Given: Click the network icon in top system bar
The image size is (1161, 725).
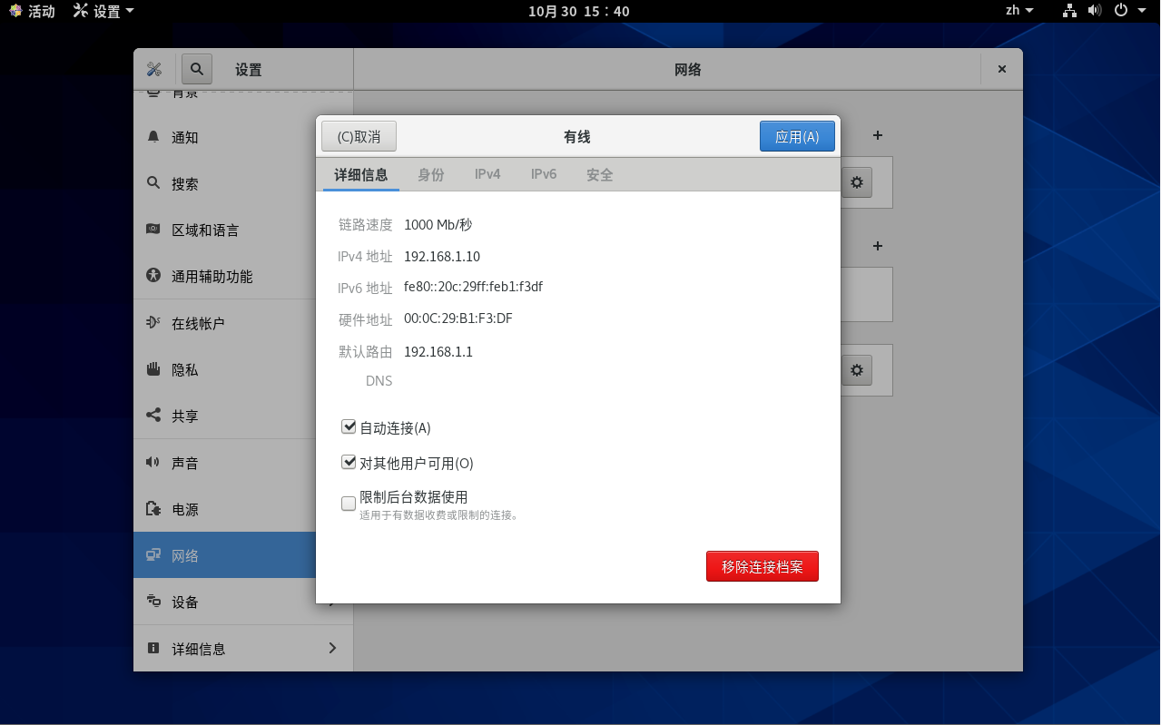Looking at the screenshot, I should tap(1070, 11).
